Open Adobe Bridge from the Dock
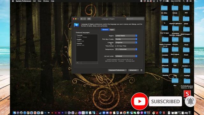 pyautogui.click(x=49, y=113)
